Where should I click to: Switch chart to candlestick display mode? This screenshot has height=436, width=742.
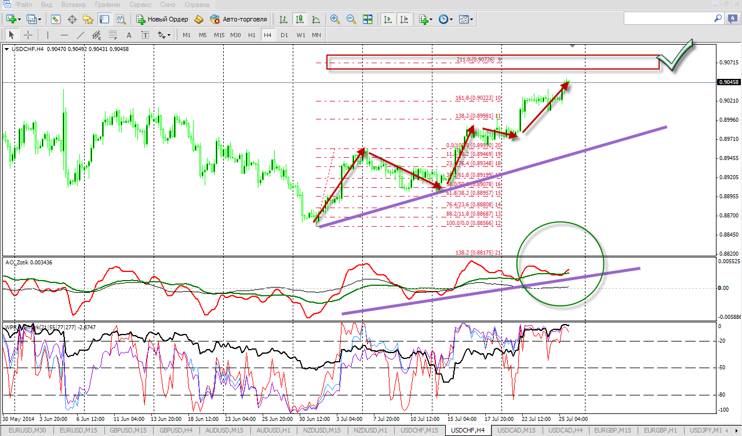[300, 19]
